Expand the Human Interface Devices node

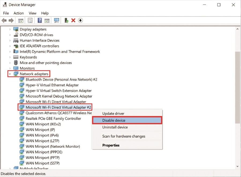click(x=10, y=40)
